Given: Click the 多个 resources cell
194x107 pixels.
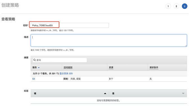Looking at the screenshot, I should pos(111,79).
